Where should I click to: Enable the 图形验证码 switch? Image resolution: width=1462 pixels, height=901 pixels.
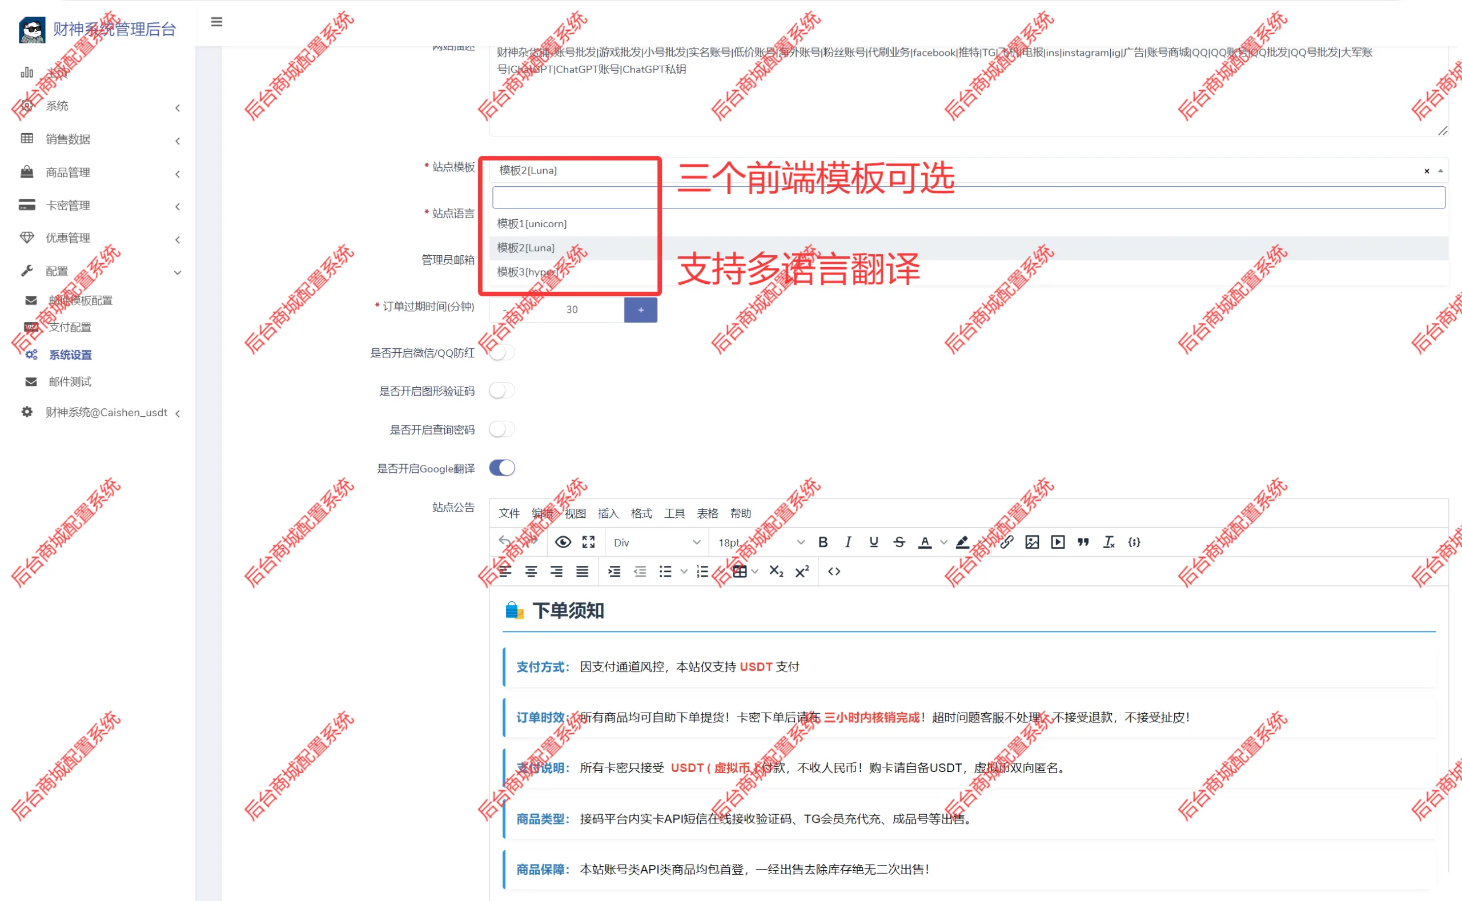coord(502,391)
